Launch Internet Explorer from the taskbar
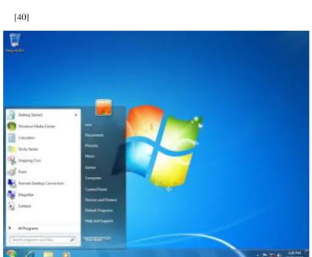The height and width of the screenshot is (257, 312). coord(30,254)
